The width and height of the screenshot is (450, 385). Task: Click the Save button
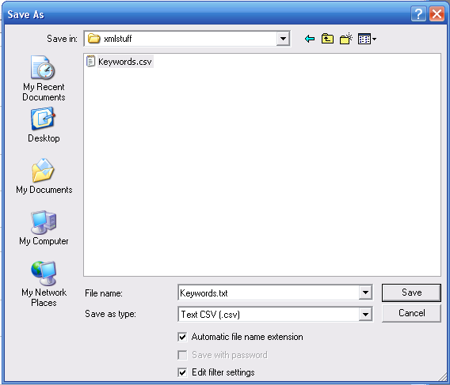(x=411, y=293)
